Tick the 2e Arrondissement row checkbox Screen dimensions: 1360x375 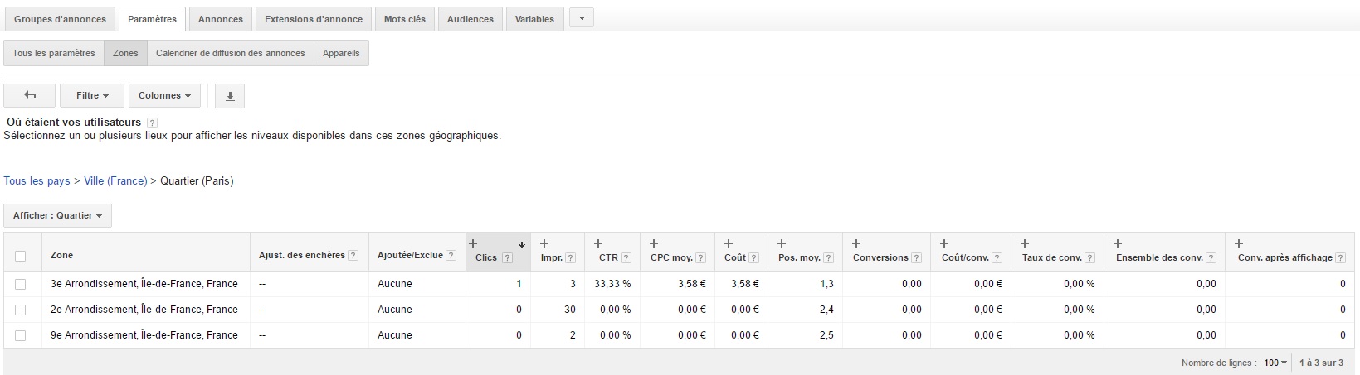21,310
